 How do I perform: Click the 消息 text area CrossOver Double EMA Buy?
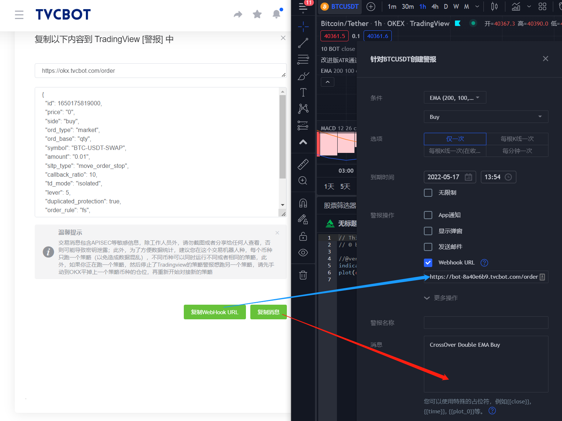point(486,364)
